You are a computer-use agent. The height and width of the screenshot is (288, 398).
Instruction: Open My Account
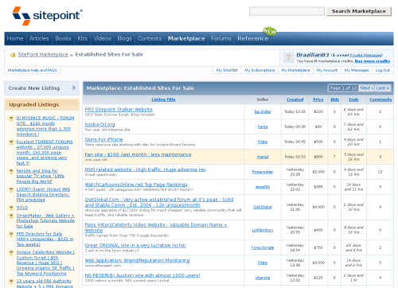coord(327,70)
